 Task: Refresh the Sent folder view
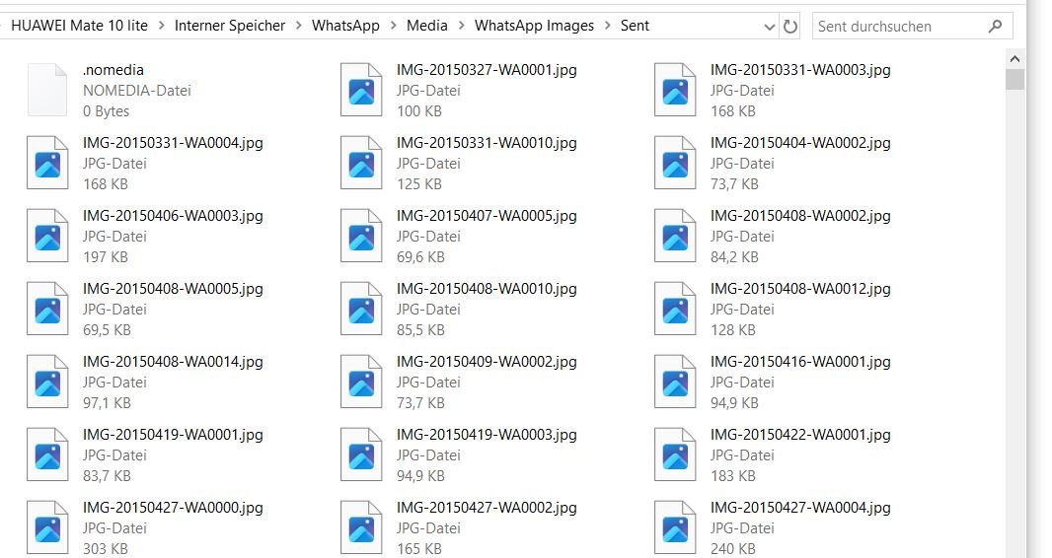(x=789, y=27)
